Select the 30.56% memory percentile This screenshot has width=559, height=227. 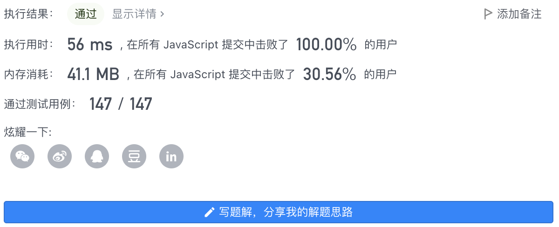tap(330, 74)
